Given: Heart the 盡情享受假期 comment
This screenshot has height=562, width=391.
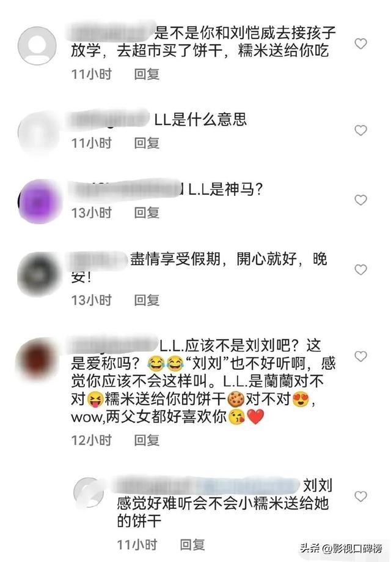Looking at the screenshot, I should (x=360, y=269).
